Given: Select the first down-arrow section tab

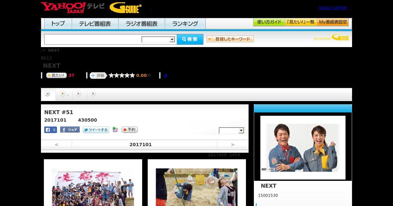Looking at the screenshot, I should (x=48, y=94).
